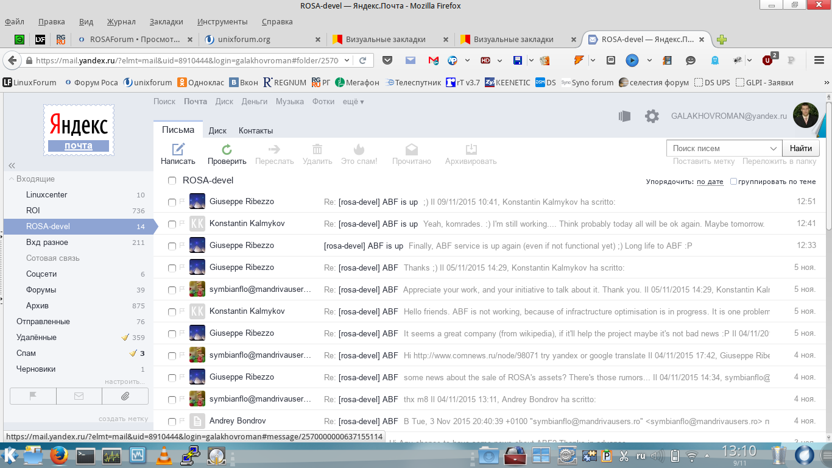Click the настроить... folders link
Viewport: 832px width, 468px height.
coord(125,381)
